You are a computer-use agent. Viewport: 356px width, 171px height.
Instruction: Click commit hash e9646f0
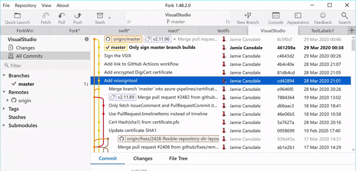[x=285, y=89]
